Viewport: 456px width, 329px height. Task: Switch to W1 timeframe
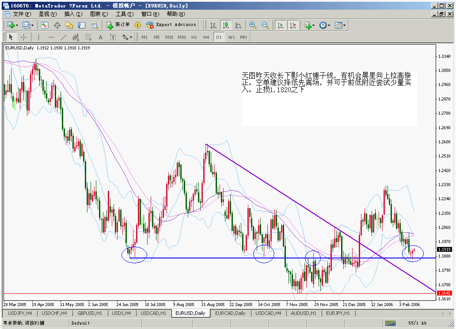232,37
